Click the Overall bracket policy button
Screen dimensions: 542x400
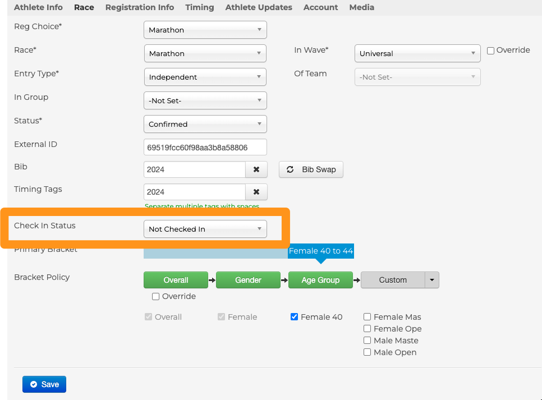(176, 280)
